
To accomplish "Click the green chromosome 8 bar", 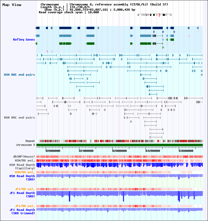I will tap(120, 145).
